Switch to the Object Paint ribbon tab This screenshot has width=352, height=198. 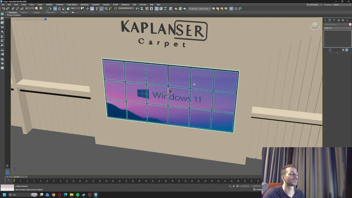pos(50,12)
